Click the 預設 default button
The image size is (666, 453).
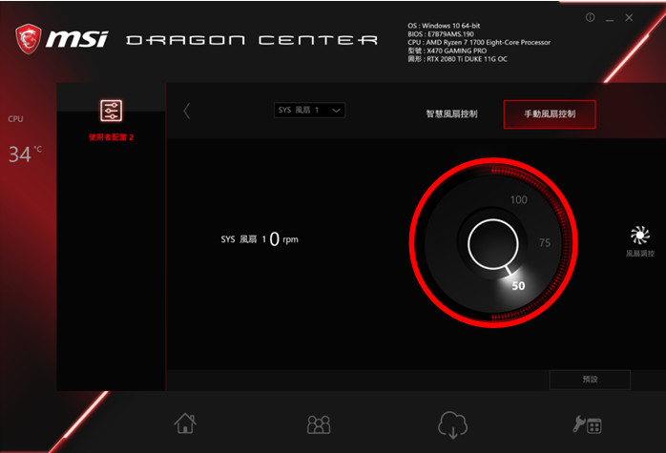(590, 380)
